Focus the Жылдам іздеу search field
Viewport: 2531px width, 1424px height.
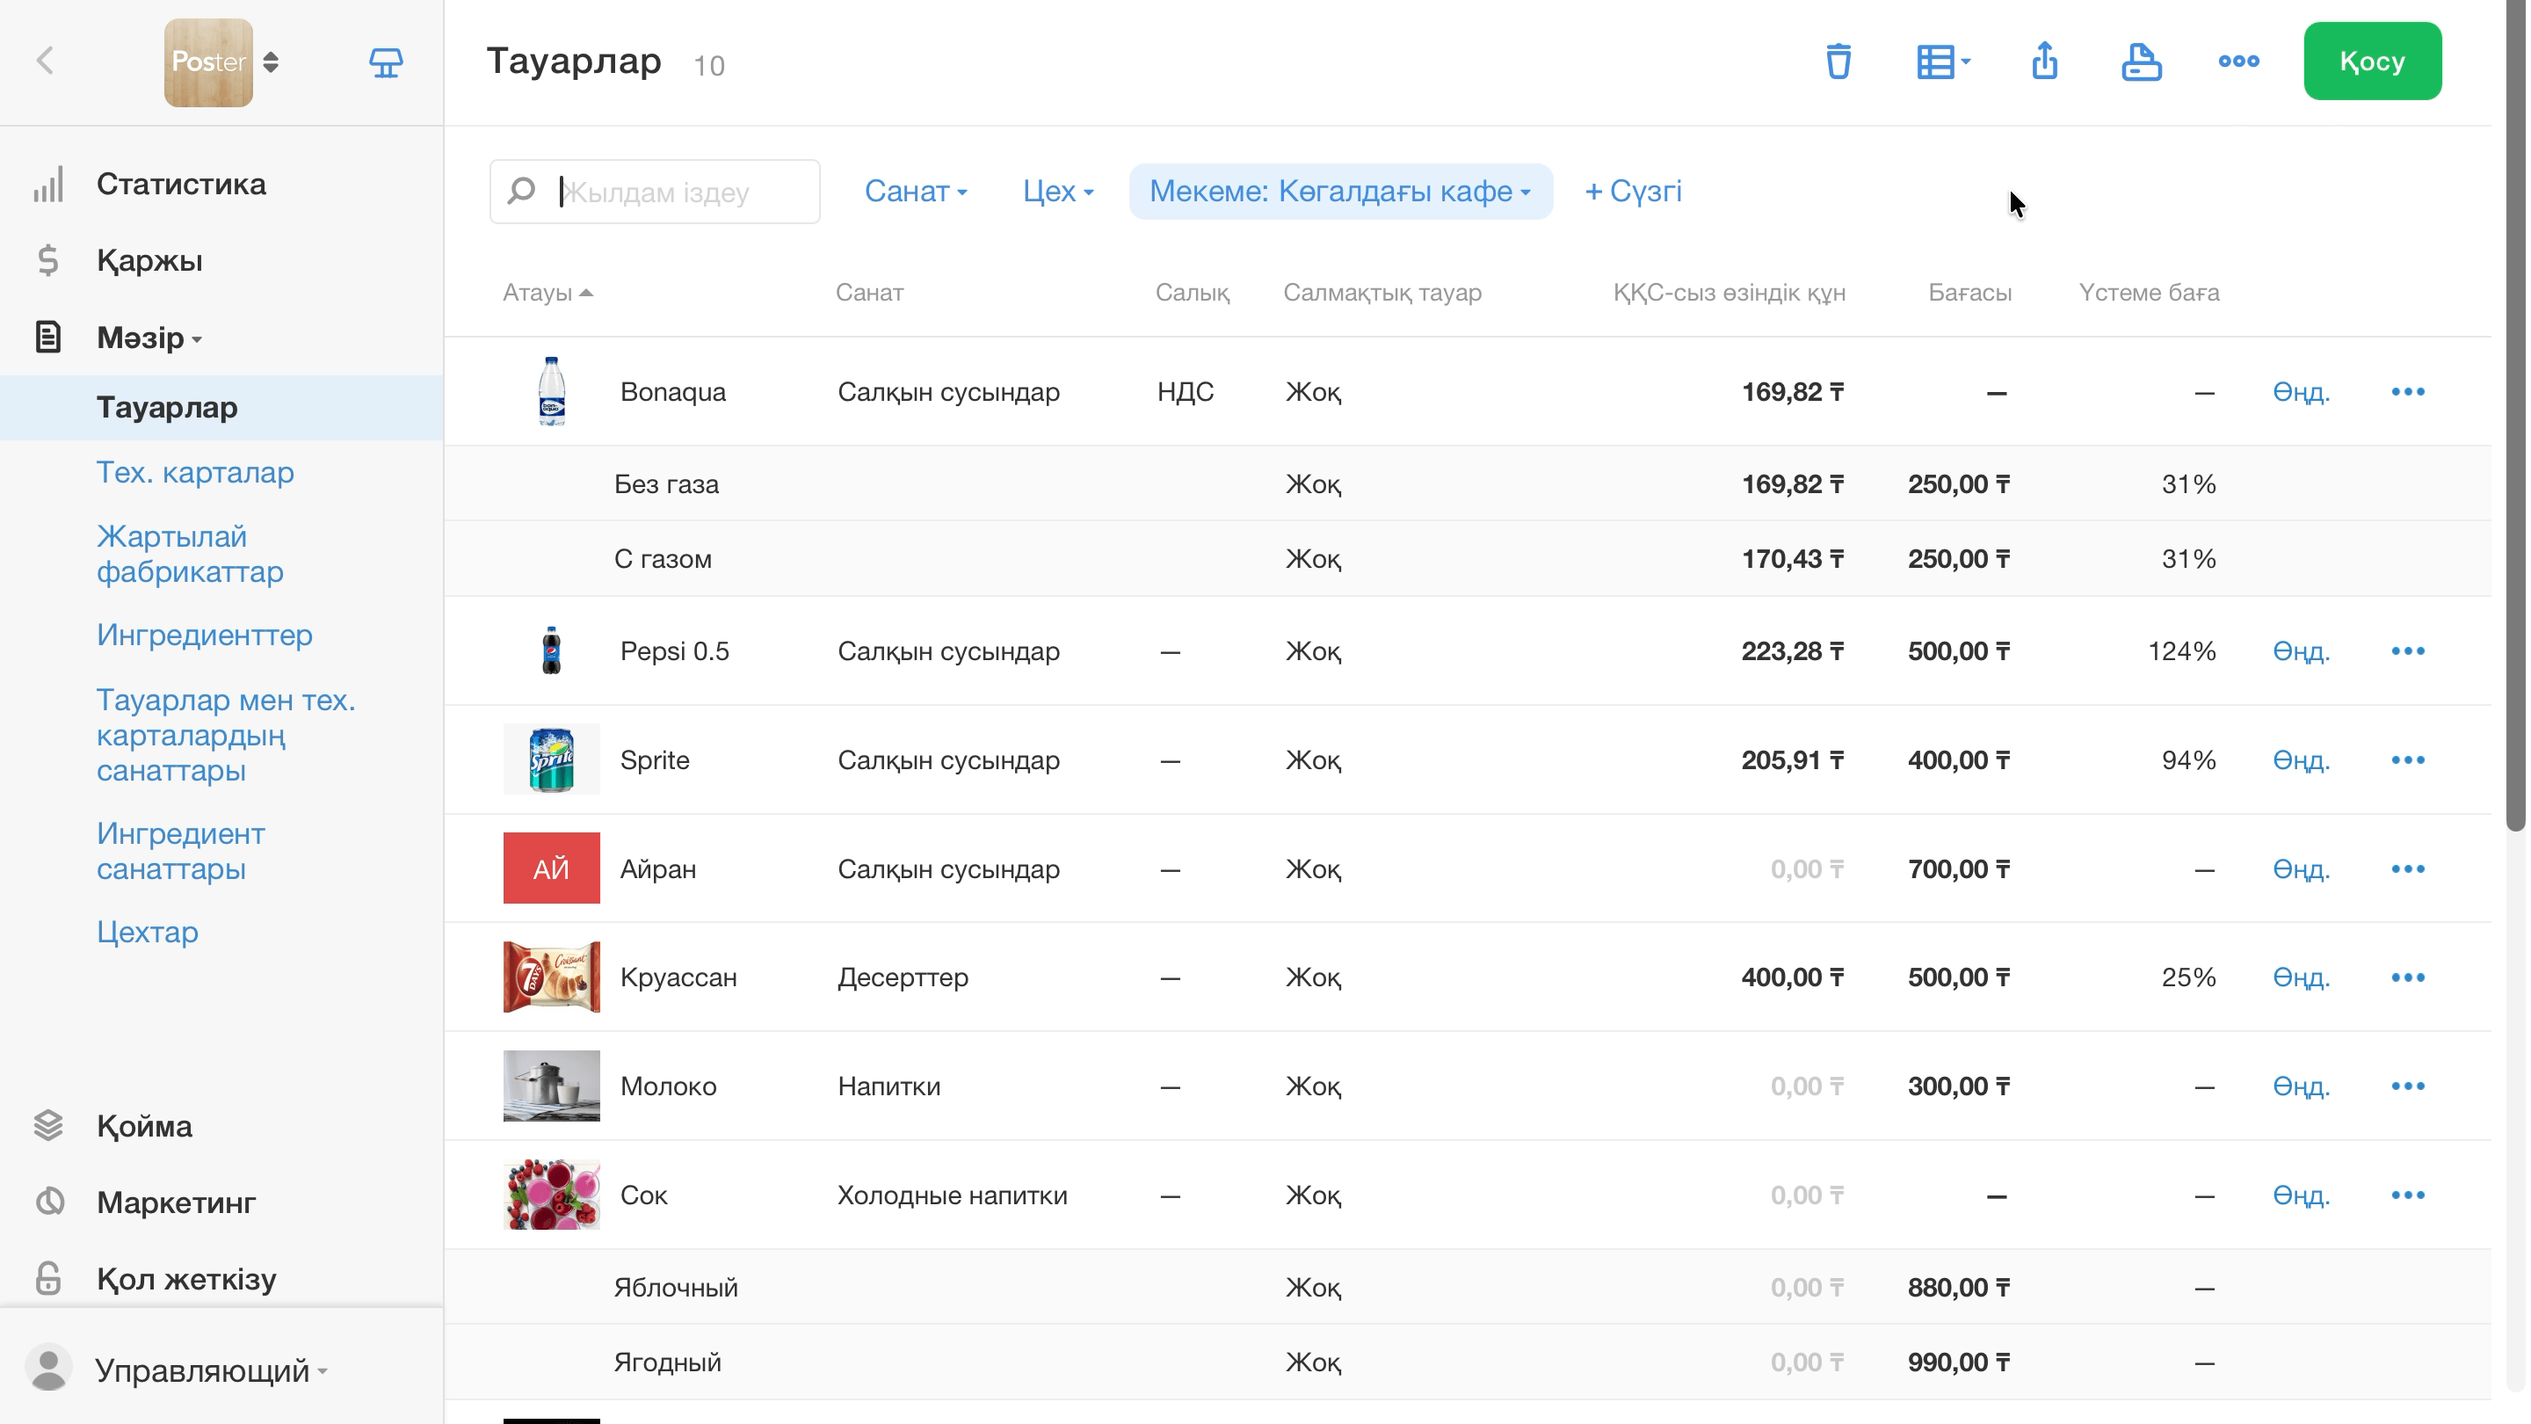coord(656,192)
